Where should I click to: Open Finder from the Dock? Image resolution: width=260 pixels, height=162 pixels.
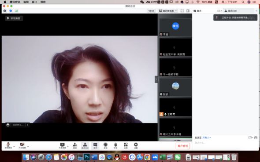(x=26, y=157)
